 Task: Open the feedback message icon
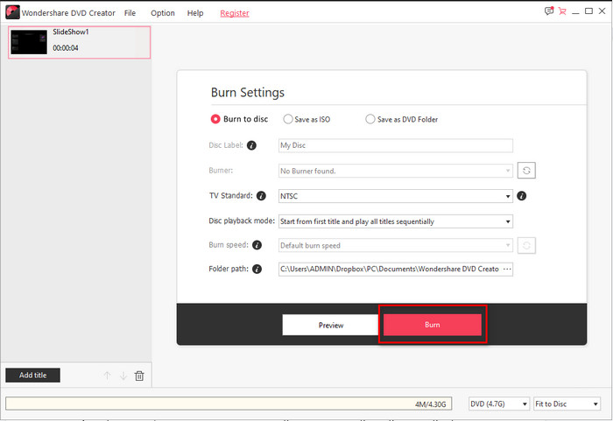tap(549, 11)
